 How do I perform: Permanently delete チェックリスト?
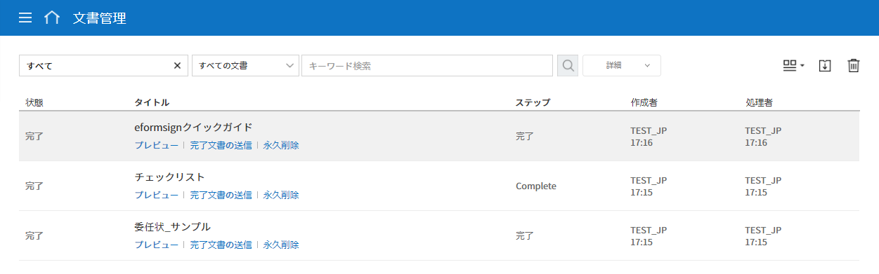pos(281,196)
